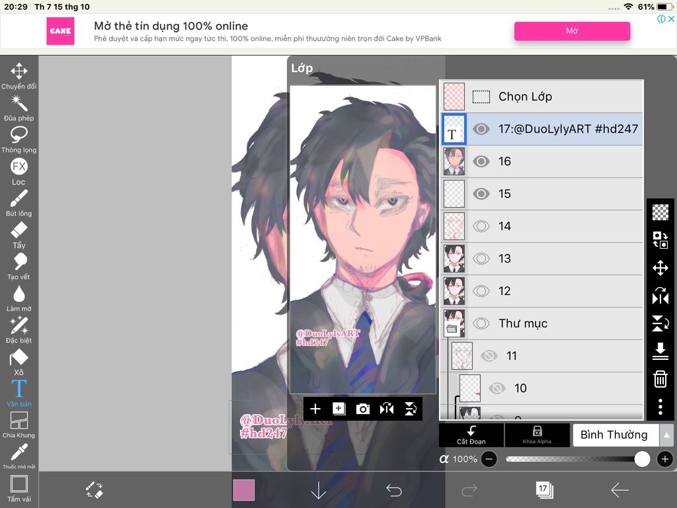Open the pink current color swatch
Screen dimensions: 677x508
click(x=244, y=490)
